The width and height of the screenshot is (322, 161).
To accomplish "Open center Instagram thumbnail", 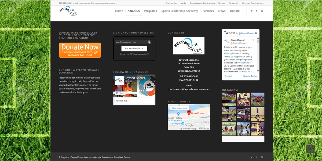I will point(243,114).
